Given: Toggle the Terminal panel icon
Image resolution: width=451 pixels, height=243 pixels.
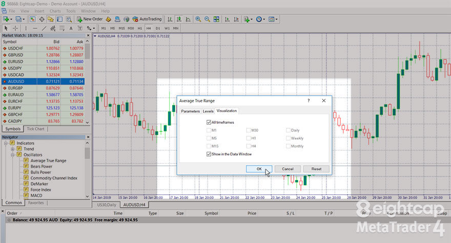Looking at the screenshot, I should (x=59, y=19).
